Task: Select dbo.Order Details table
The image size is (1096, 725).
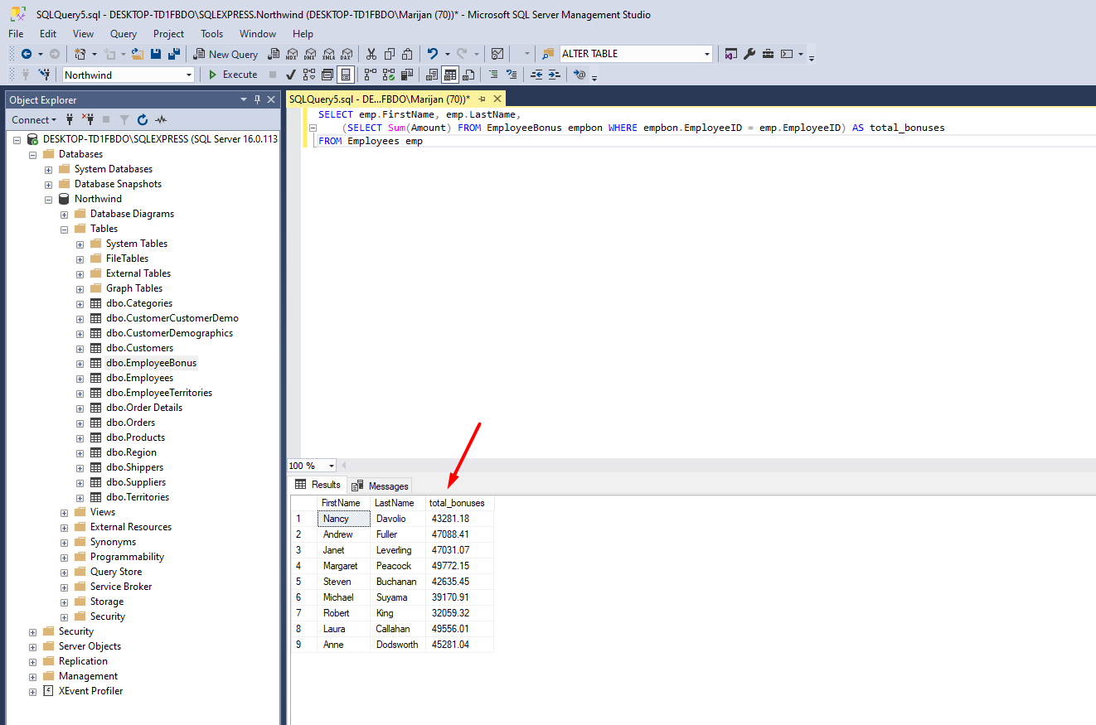Action: point(144,408)
